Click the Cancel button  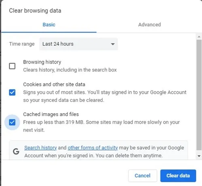pyautogui.click(x=143, y=175)
